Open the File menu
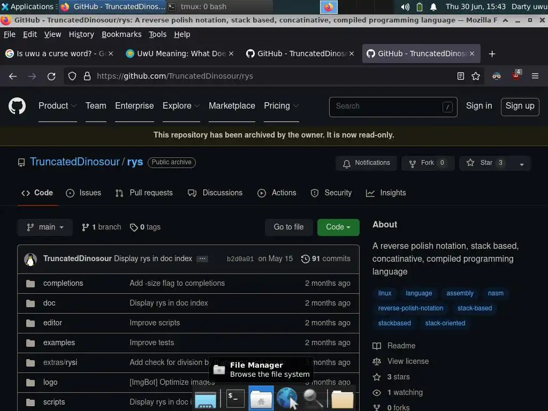548x411 pixels. pos(10,34)
